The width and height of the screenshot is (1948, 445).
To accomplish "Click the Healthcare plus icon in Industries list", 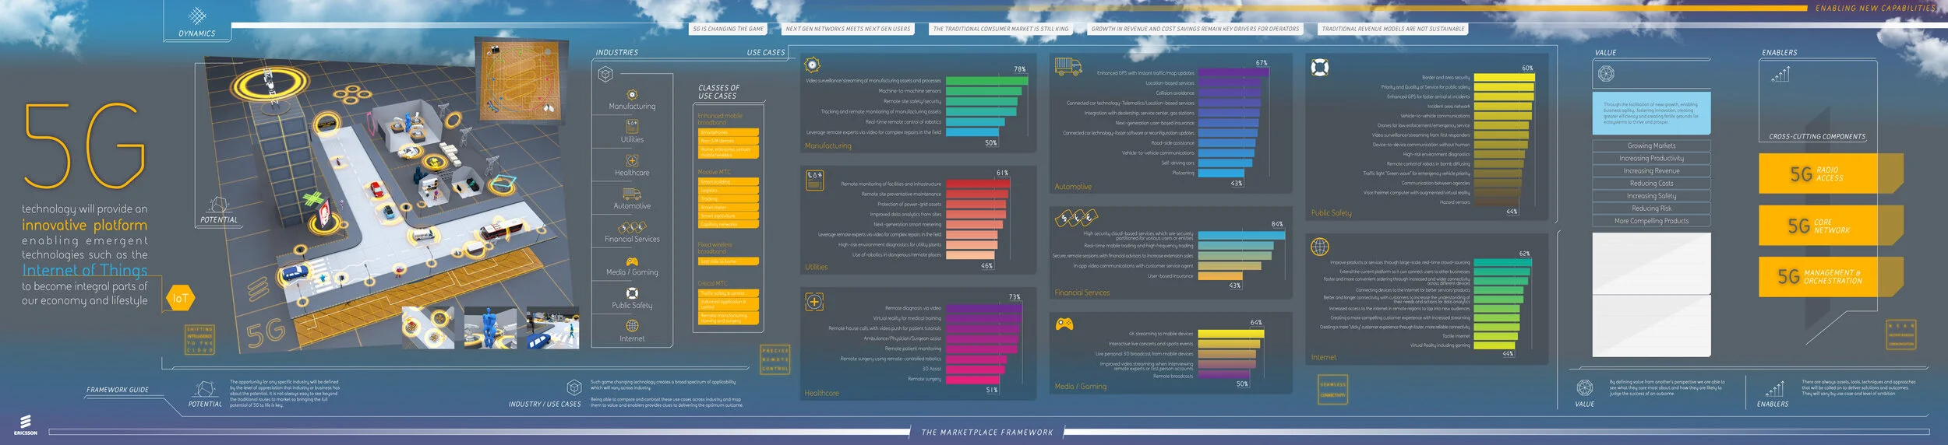I will (x=632, y=160).
